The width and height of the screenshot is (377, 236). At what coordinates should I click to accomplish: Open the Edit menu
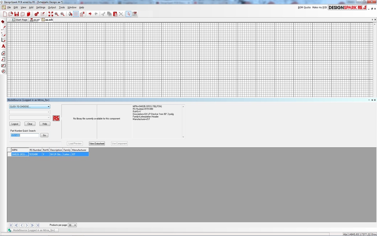[16, 7]
